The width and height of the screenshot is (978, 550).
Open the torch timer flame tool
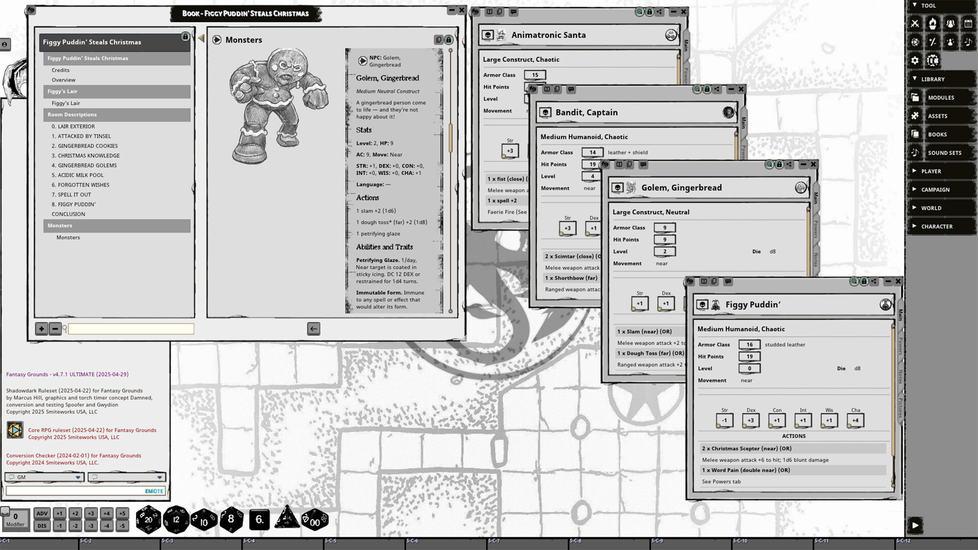tap(933, 24)
